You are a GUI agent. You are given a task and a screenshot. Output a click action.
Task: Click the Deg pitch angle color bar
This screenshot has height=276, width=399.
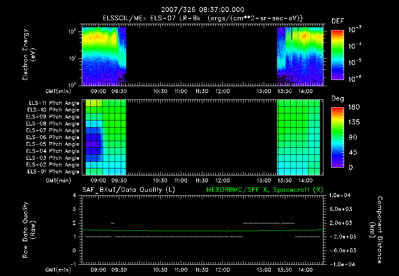tap(337, 137)
